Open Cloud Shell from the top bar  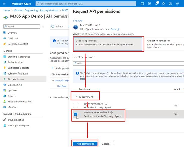point(142,4)
